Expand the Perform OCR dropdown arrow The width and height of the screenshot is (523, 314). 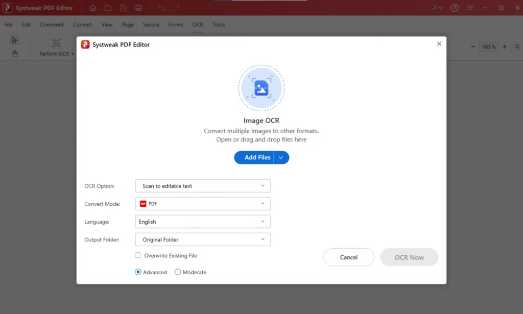click(73, 54)
